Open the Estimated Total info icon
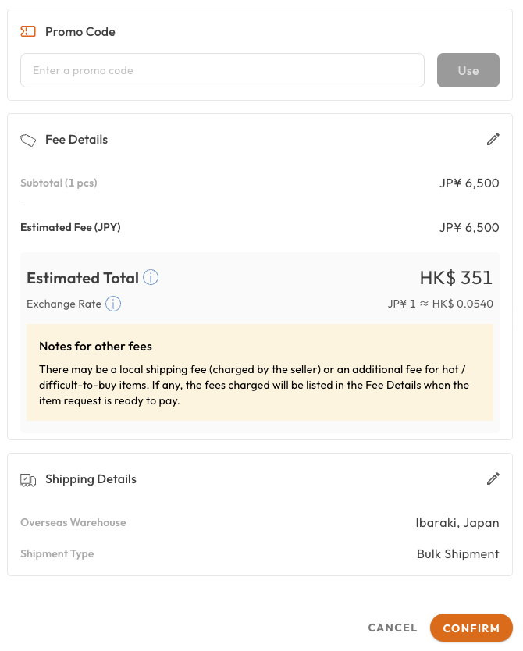This screenshot has height=651, width=523. coord(151,277)
